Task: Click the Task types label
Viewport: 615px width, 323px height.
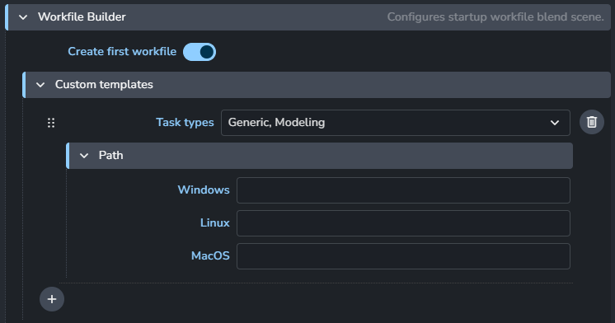Action: 185,122
